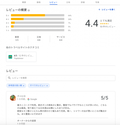Expand the すべてのレビュー filter dropdown
Viewport: 120px width, 125px height.
(x=39, y=86)
